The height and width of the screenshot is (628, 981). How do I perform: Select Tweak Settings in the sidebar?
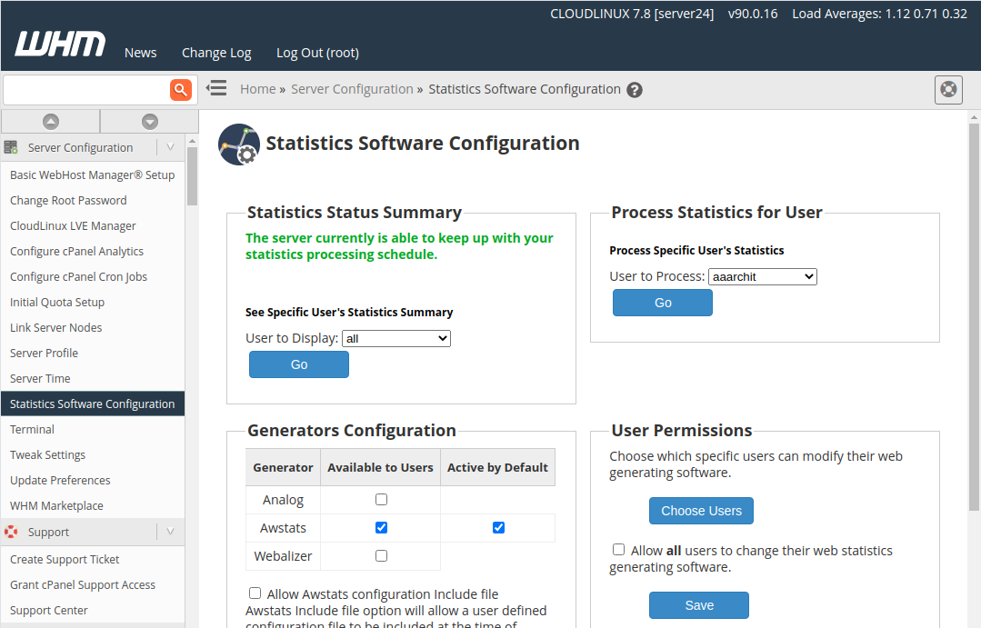(47, 454)
